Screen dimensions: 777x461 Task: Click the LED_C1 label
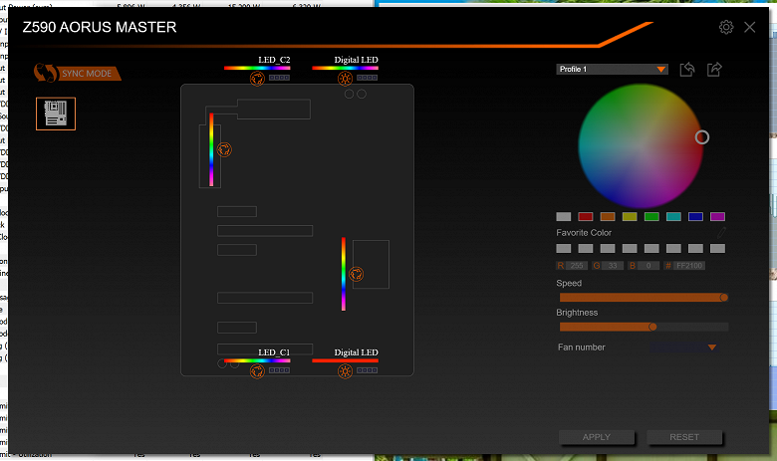274,352
